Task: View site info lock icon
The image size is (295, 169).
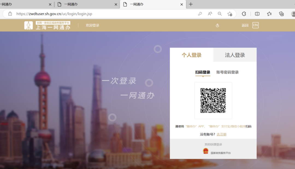Action: [x=10, y=14]
